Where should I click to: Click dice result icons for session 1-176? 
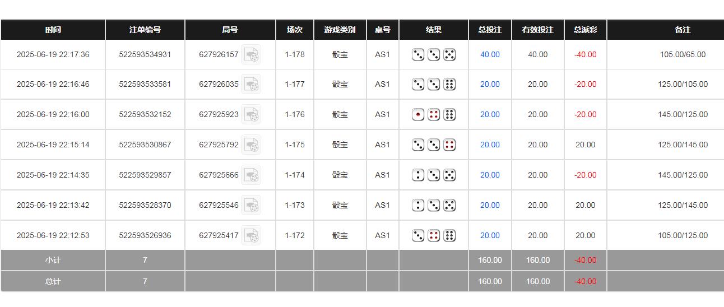(x=434, y=115)
